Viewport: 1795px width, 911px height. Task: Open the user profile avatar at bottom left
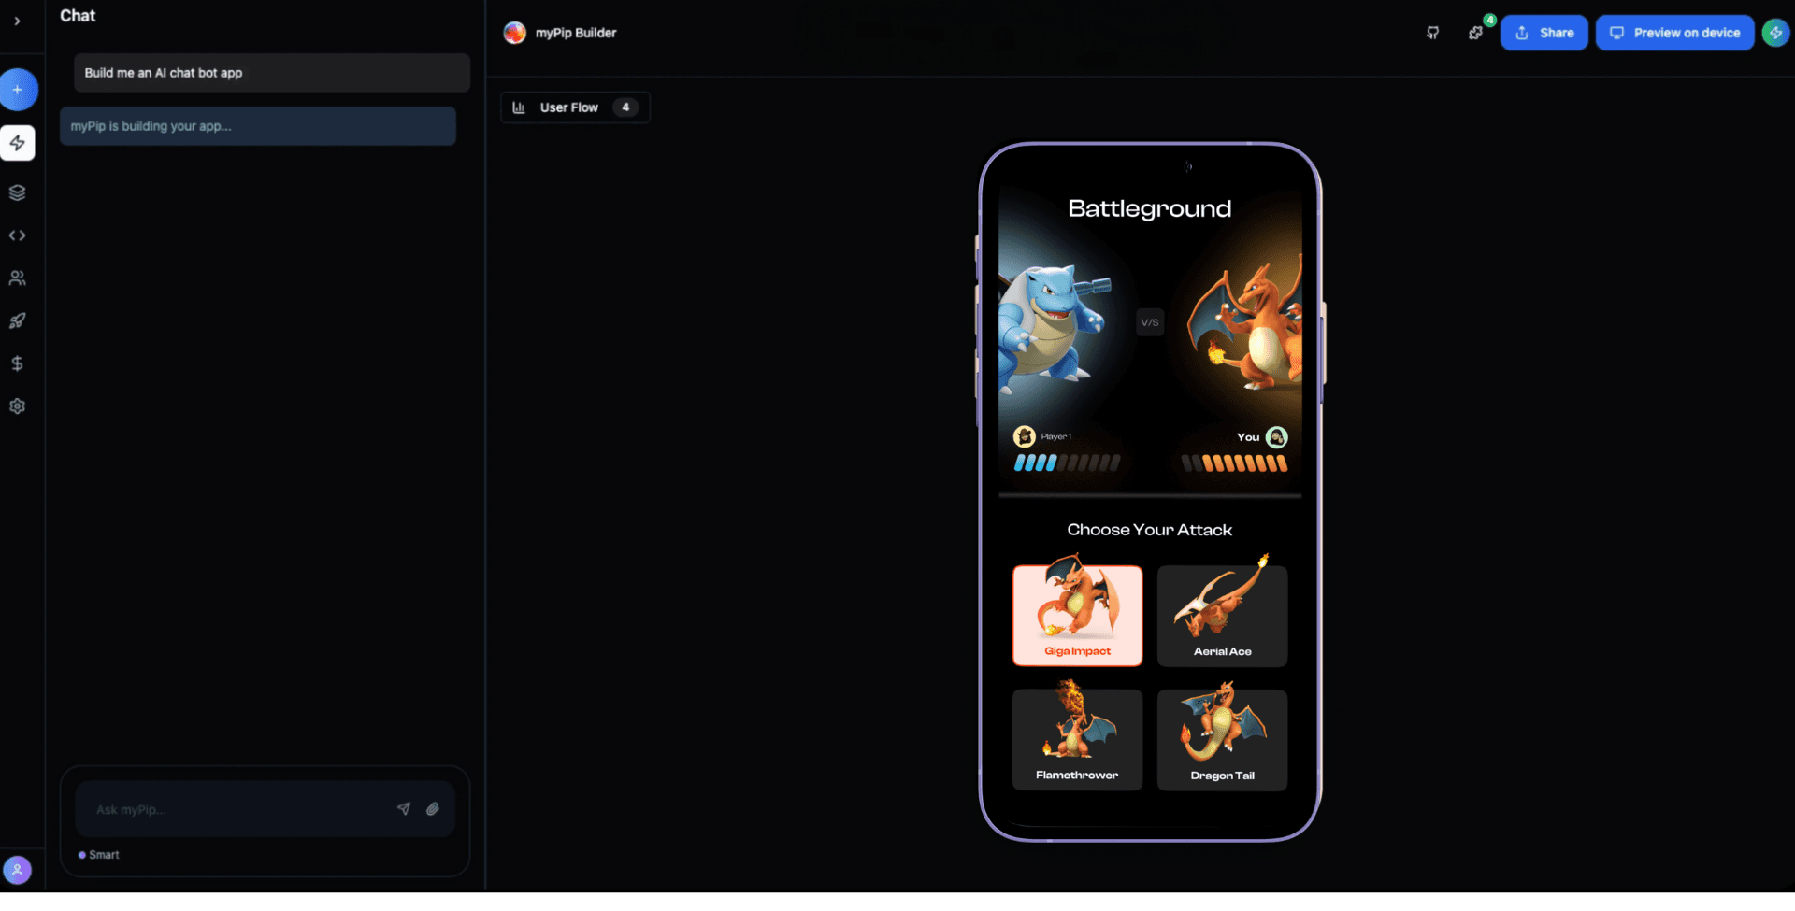tap(17, 870)
